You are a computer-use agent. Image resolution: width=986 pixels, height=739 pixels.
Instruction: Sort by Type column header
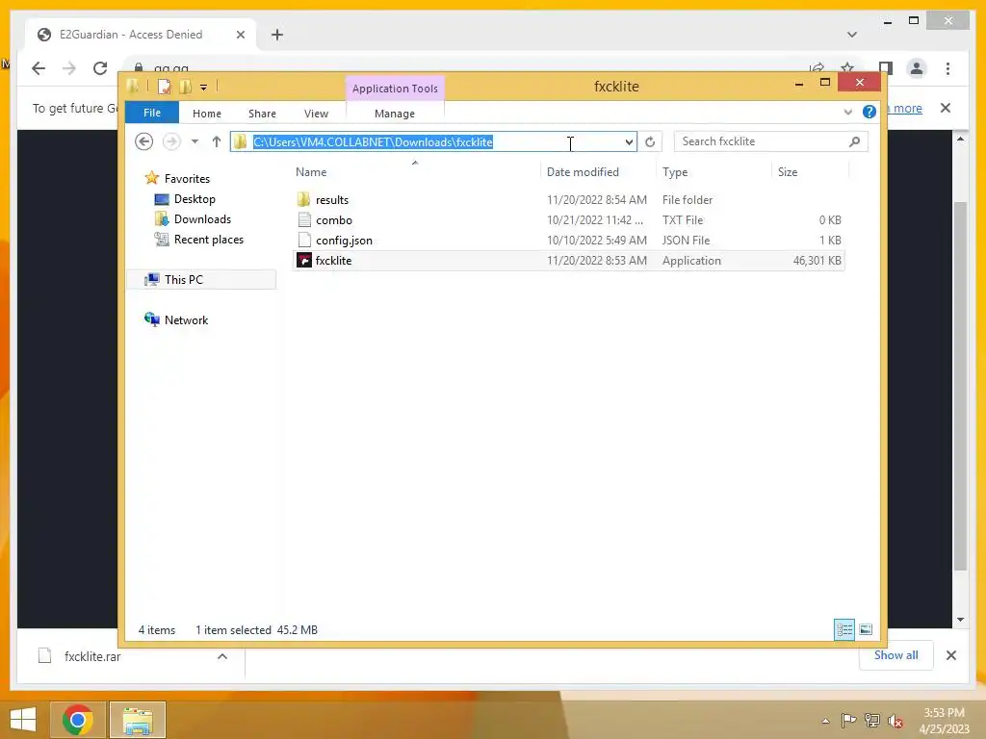point(675,172)
